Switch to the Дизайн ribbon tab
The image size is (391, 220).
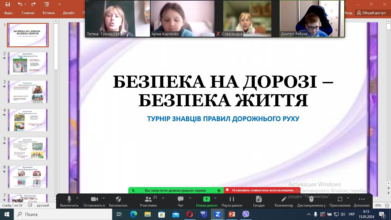pos(69,13)
